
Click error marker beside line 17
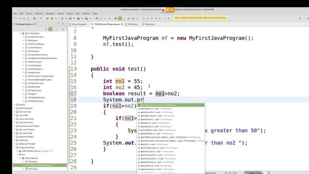click(x=70, y=93)
